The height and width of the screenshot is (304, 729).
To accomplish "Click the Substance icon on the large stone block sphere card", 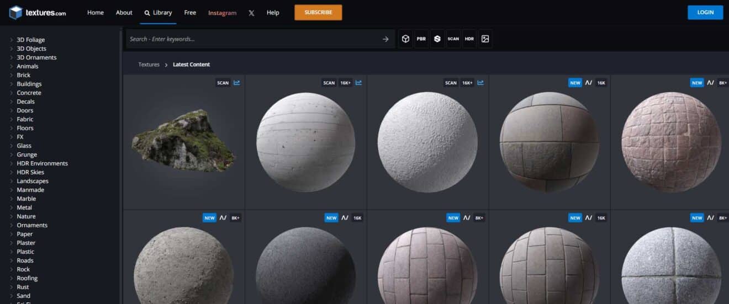I will (x=589, y=83).
